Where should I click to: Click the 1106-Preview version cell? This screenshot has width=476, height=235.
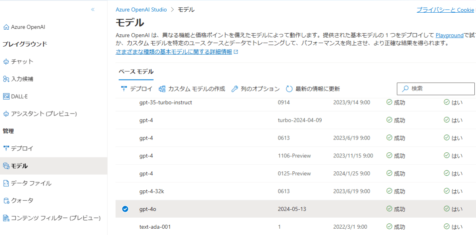(294, 156)
